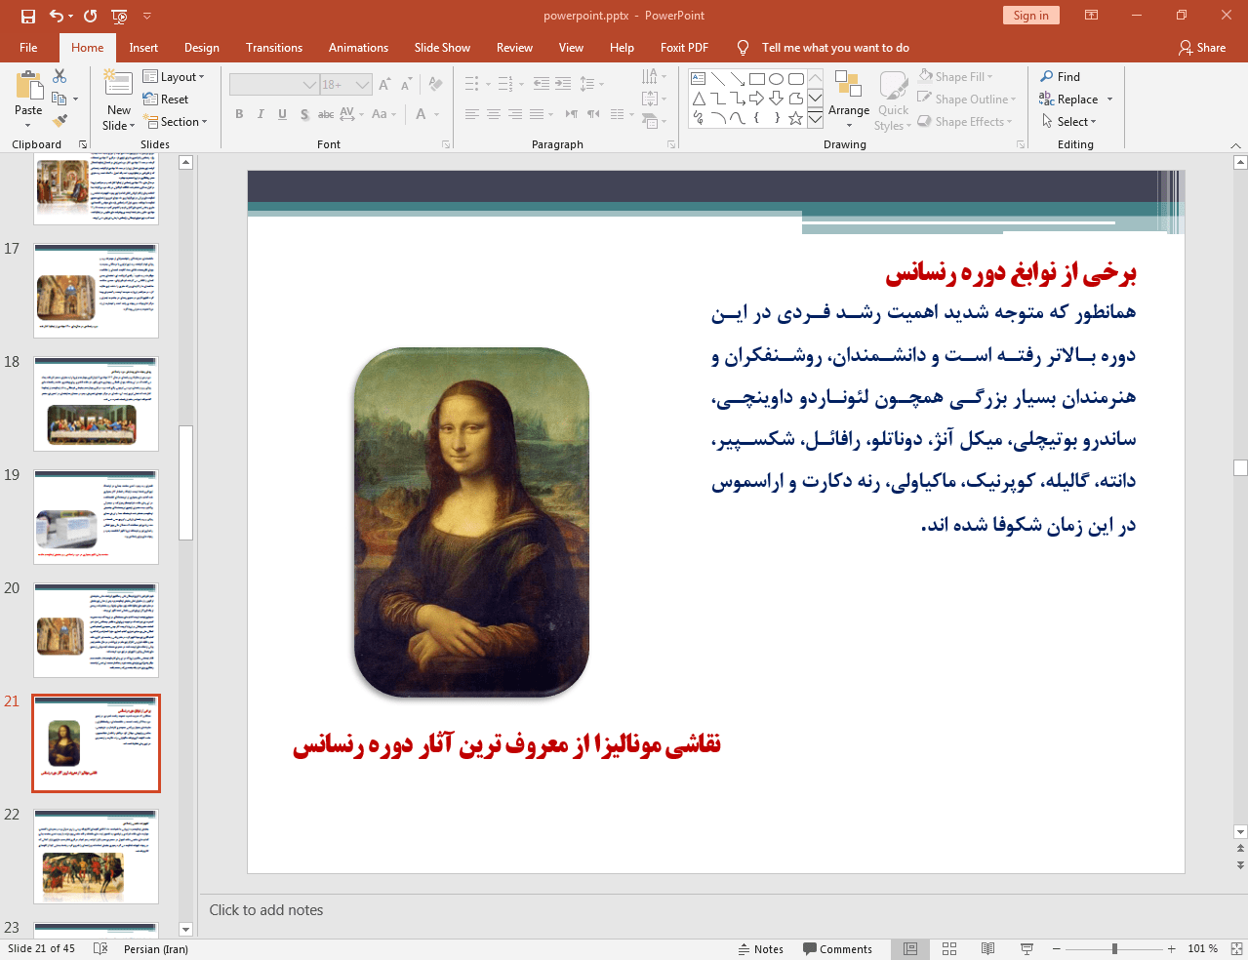Screen dimensions: 1248x960
Task: Share the presentation
Action: pyautogui.click(x=1202, y=48)
